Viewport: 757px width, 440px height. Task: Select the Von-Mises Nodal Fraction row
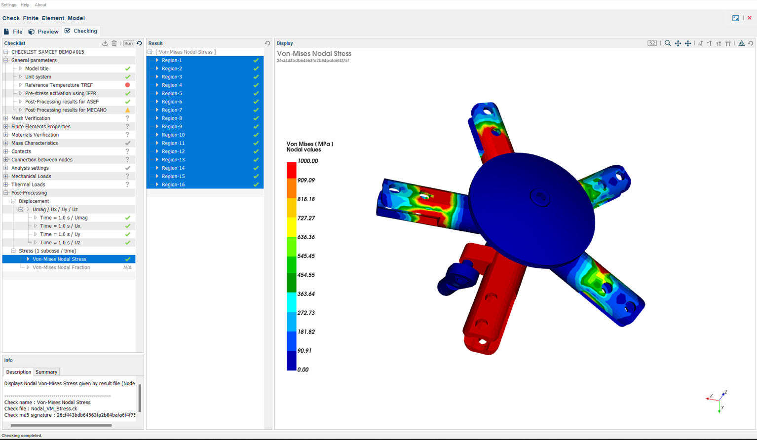pos(69,267)
